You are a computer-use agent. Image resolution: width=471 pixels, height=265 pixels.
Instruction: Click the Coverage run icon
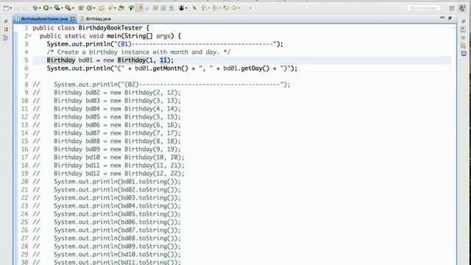pyautogui.click(x=57, y=8)
